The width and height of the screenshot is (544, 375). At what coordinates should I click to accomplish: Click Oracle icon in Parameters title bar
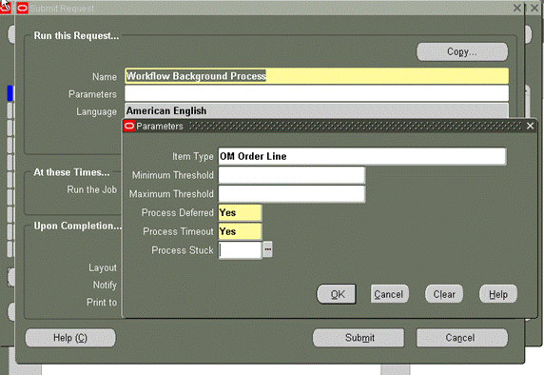click(x=129, y=126)
